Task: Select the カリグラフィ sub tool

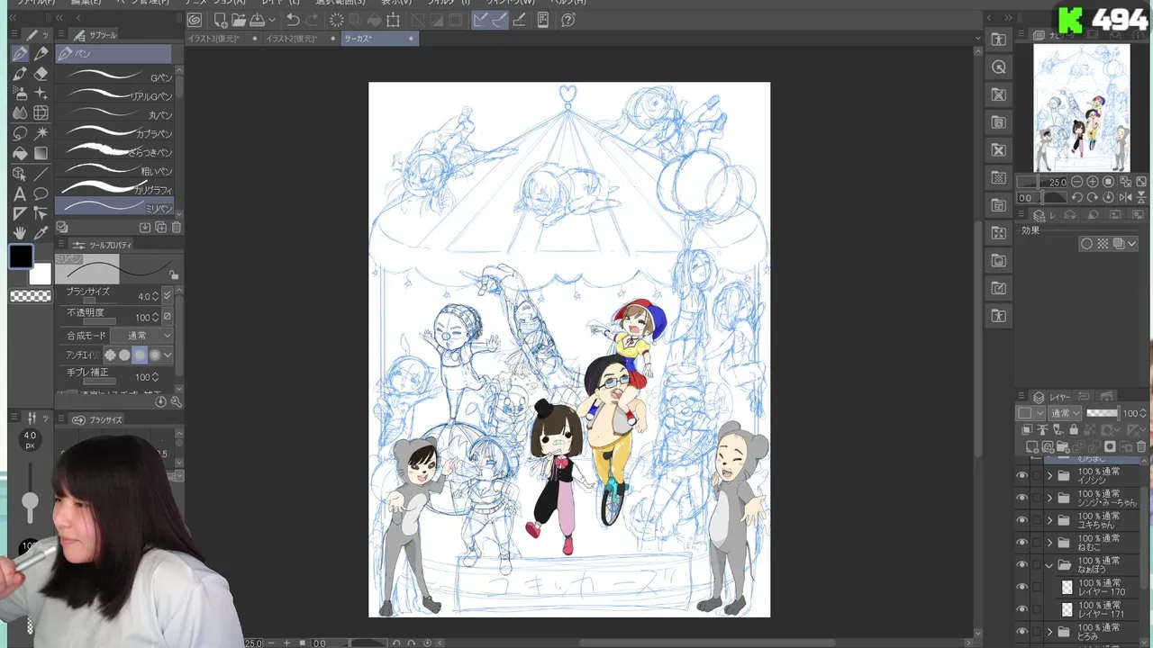Action: pos(114,190)
